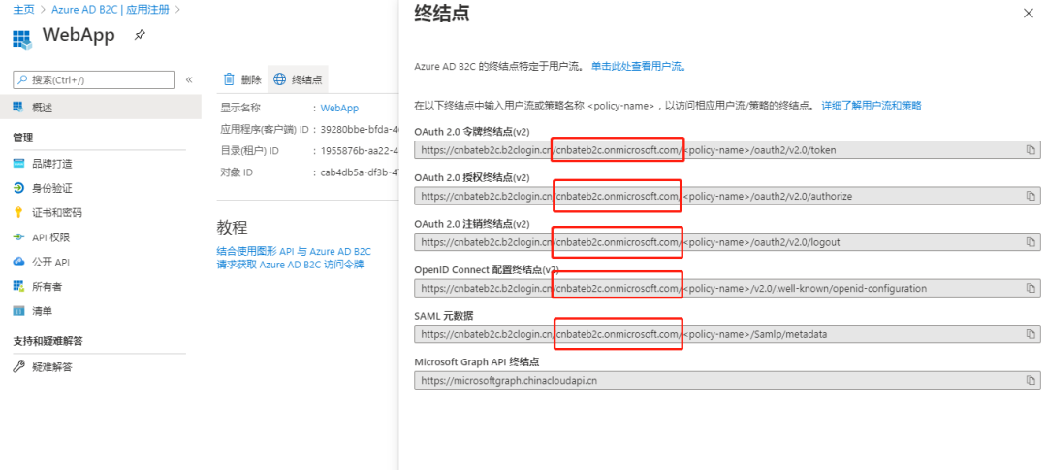1047x470 pixels.
Task: Click the 支持和疑难解答 section heading
Action: click(48, 341)
